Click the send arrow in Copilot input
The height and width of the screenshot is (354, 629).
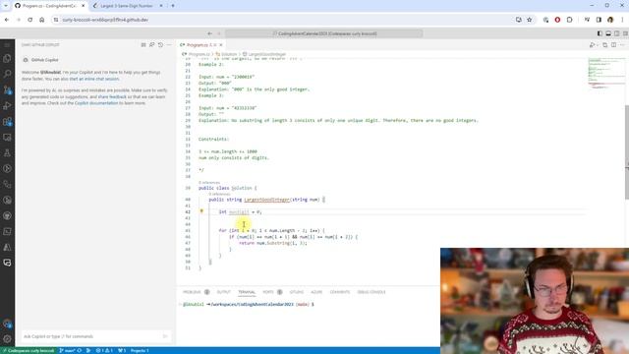(x=165, y=336)
